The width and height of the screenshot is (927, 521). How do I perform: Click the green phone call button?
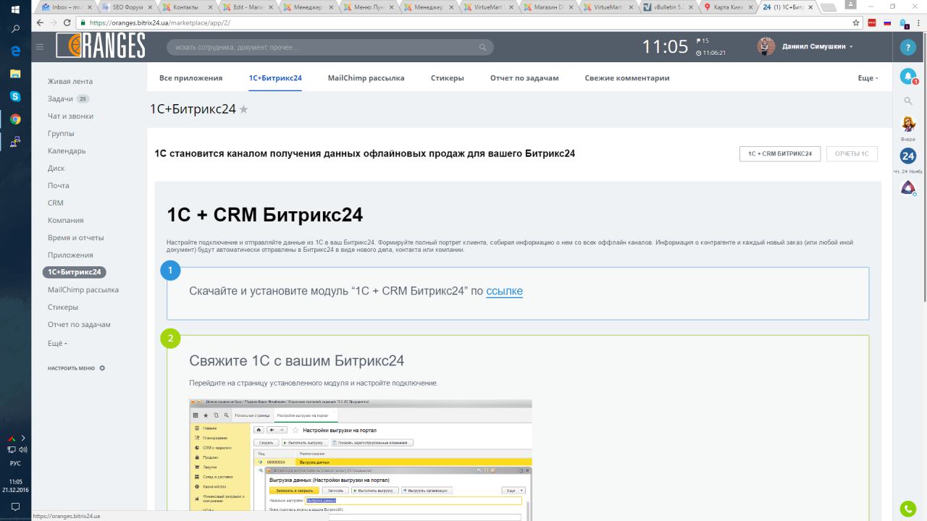(x=908, y=509)
